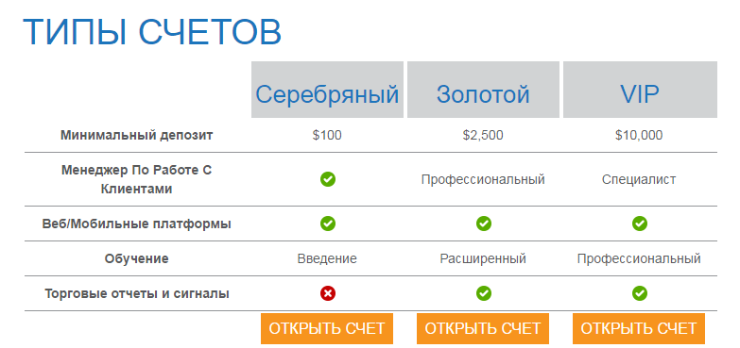Image resolution: width=740 pixels, height=348 pixels.
Task: Click the $2,500 minimum deposit value
Action: point(483,136)
